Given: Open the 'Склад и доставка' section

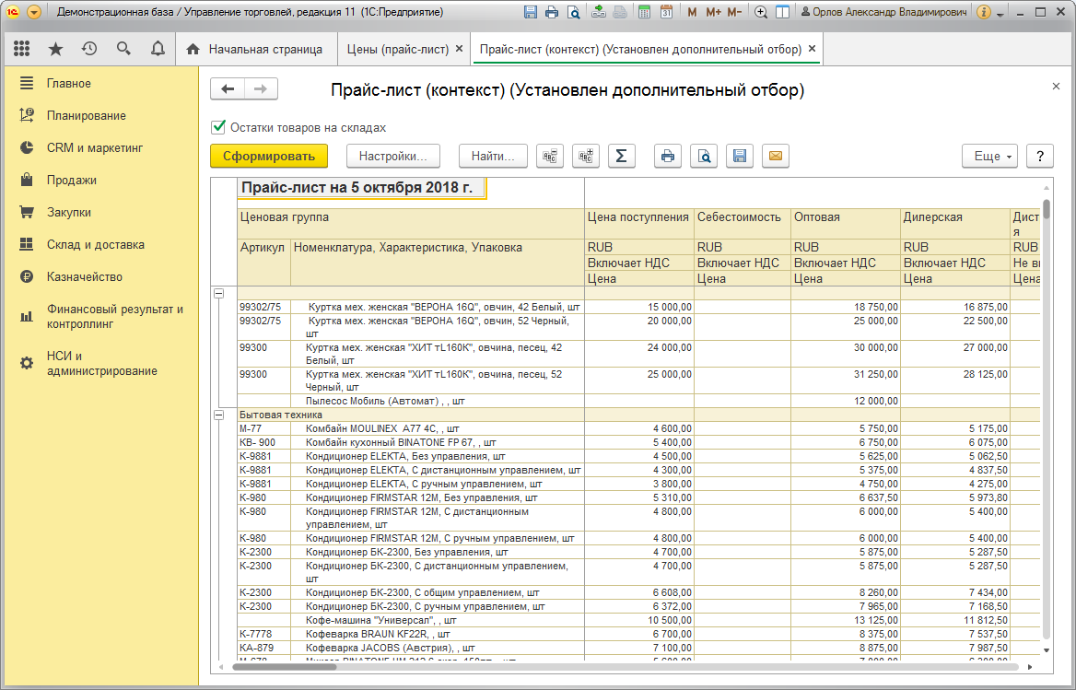Looking at the screenshot, I should [96, 245].
